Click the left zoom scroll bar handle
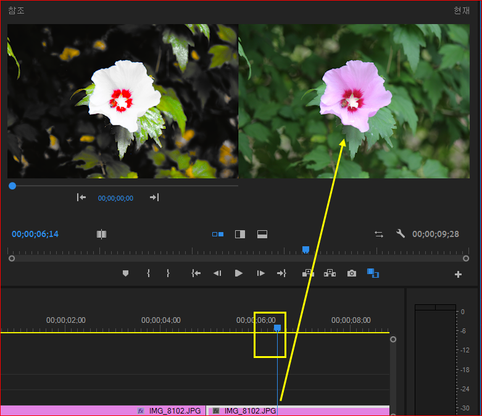Screen dimensions: 482x416 click(12, 258)
